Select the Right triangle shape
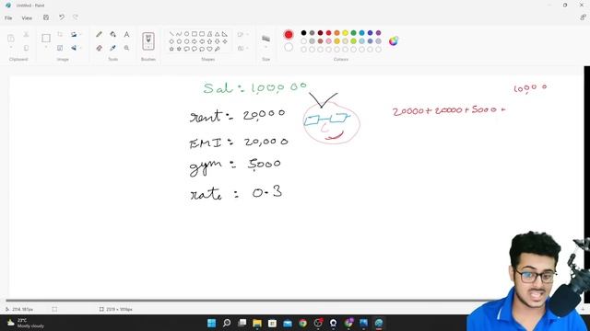Image resolution: width=590 pixels, height=331 pixels. click(x=225, y=34)
